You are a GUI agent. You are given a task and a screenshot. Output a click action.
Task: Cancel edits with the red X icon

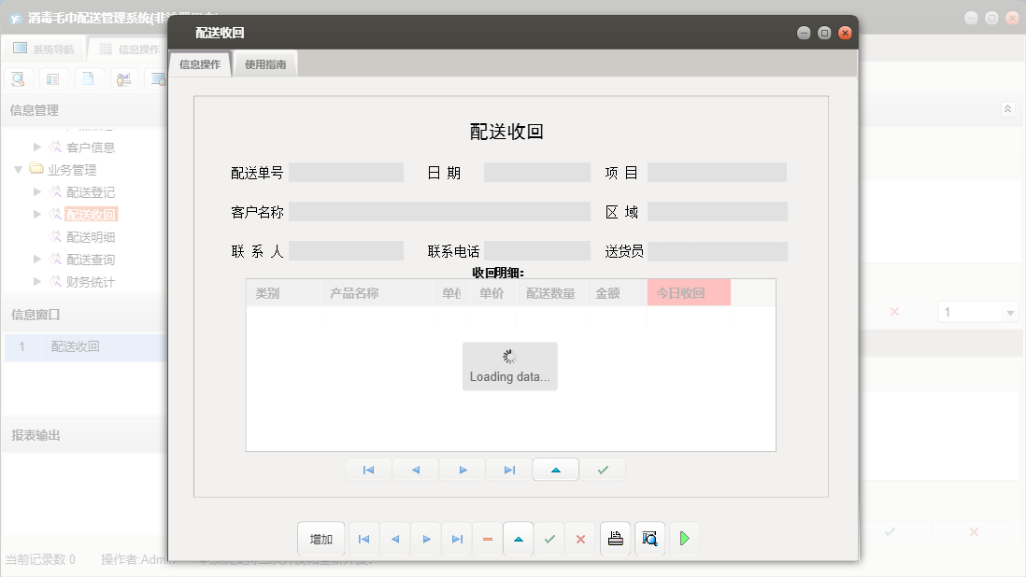coord(581,538)
